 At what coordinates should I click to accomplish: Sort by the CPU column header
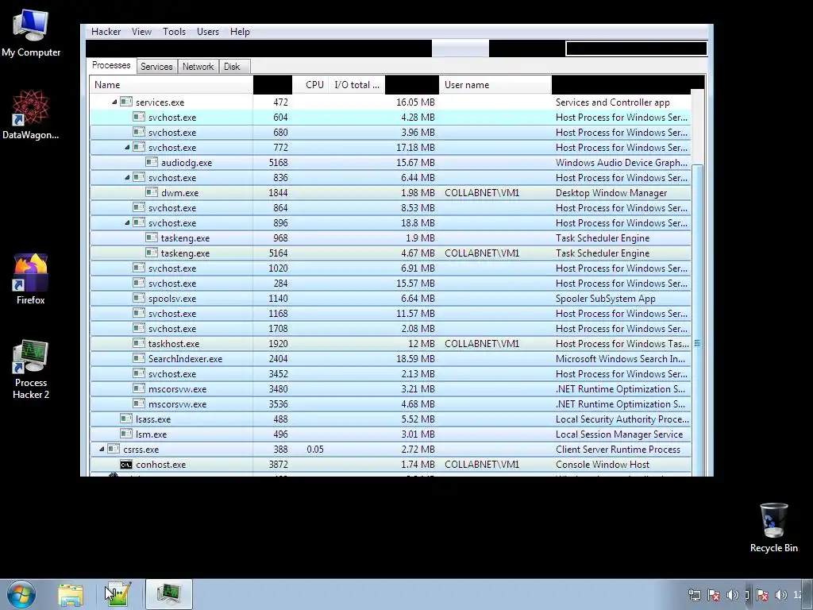pyautogui.click(x=310, y=85)
